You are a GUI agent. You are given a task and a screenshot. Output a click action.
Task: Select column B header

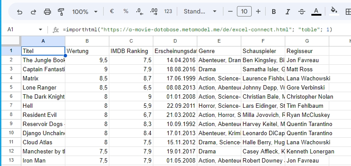click(x=87, y=41)
